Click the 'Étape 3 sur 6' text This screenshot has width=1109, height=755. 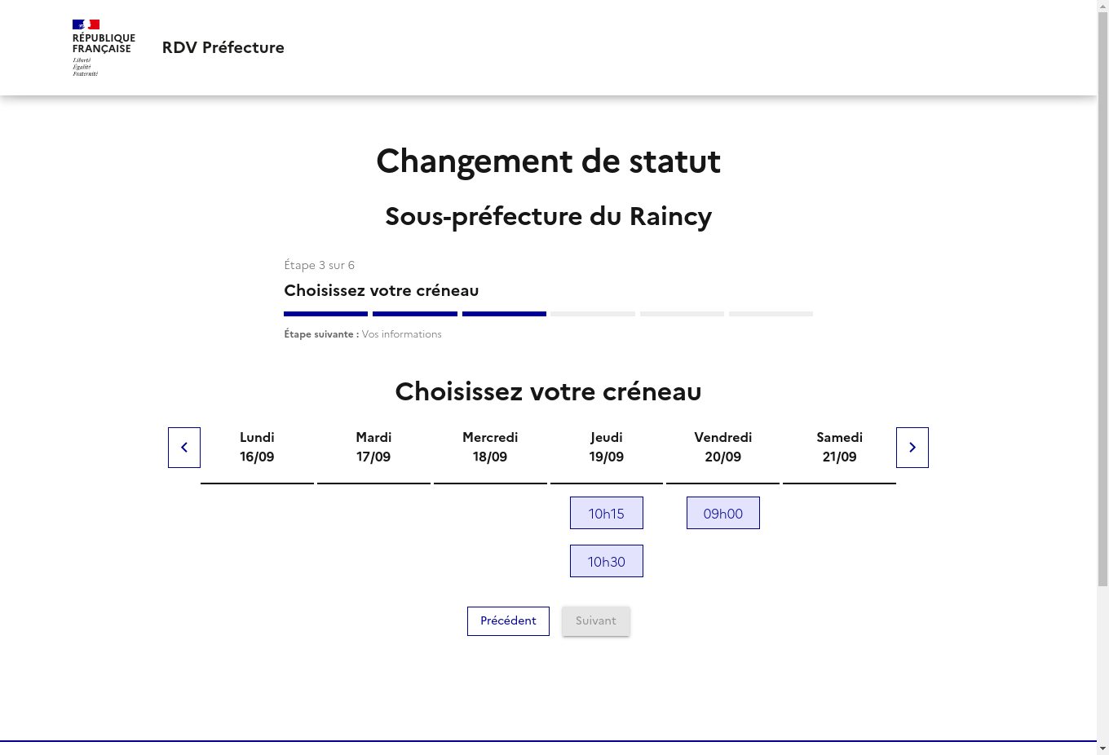tap(319, 265)
